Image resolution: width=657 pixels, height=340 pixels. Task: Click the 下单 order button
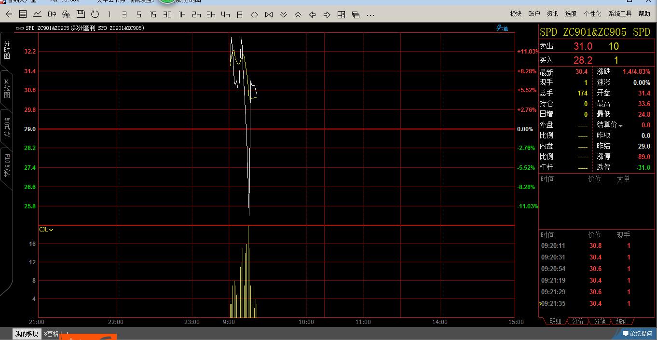(x=502, y=28)
